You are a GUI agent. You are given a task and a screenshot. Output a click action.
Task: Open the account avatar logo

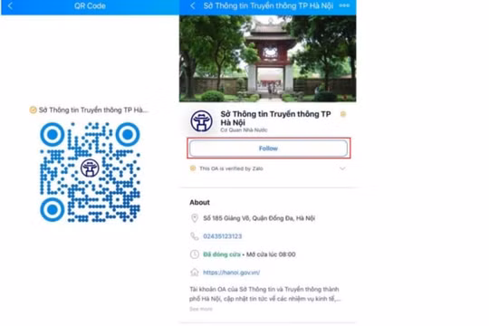(x=201, y=120)
